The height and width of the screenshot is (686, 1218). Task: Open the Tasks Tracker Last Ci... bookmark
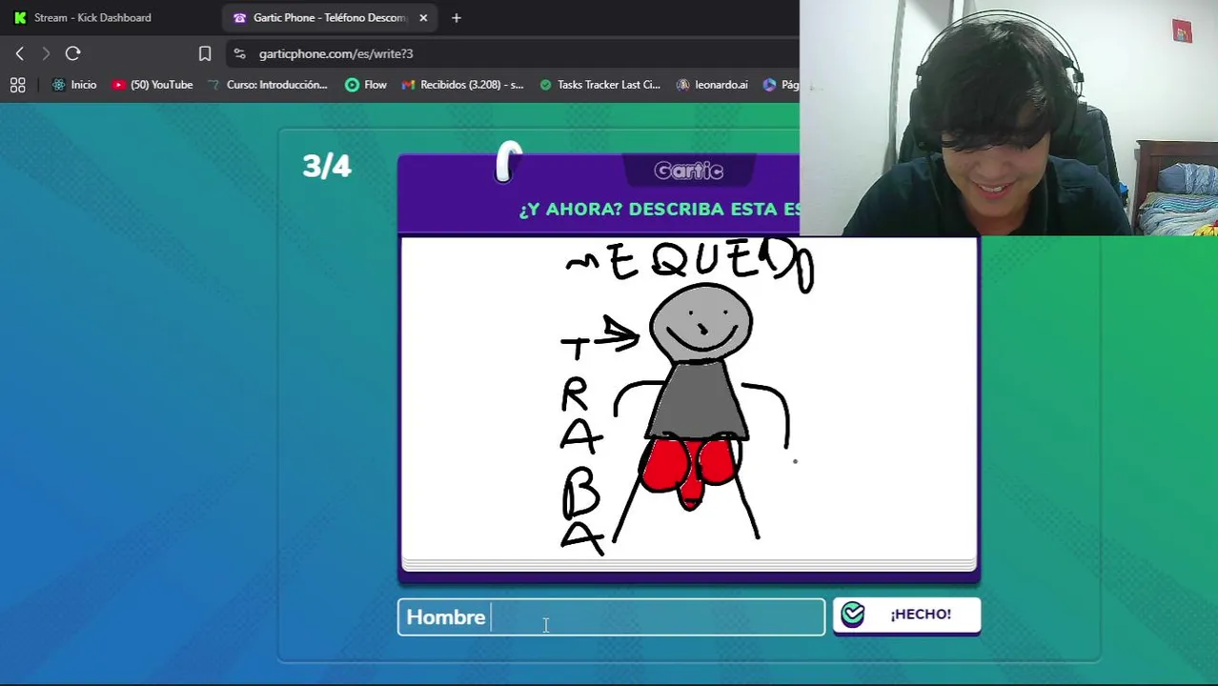coord(599,85)
